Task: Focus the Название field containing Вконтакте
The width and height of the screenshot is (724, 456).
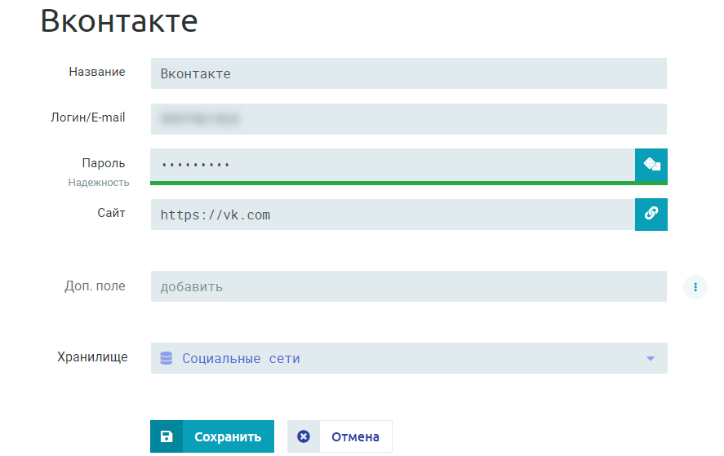Action: (409, 73)
